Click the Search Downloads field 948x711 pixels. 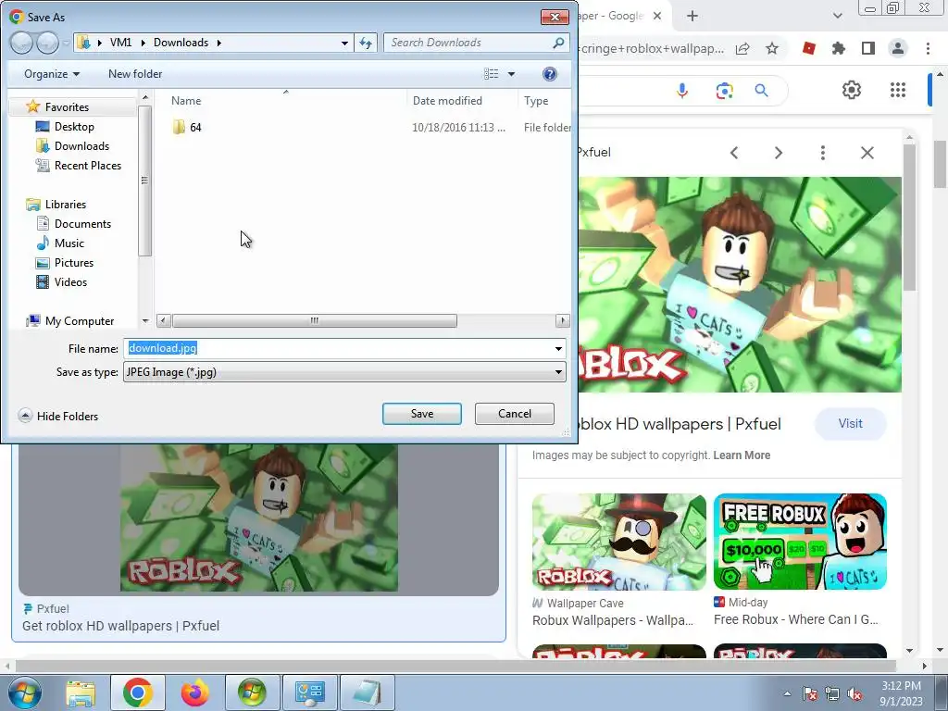tap(468, 43)
